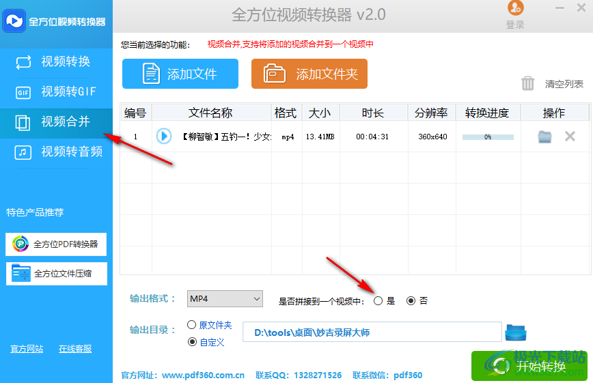Click the 360x640 resolution cell

click(x=432, y=137)
